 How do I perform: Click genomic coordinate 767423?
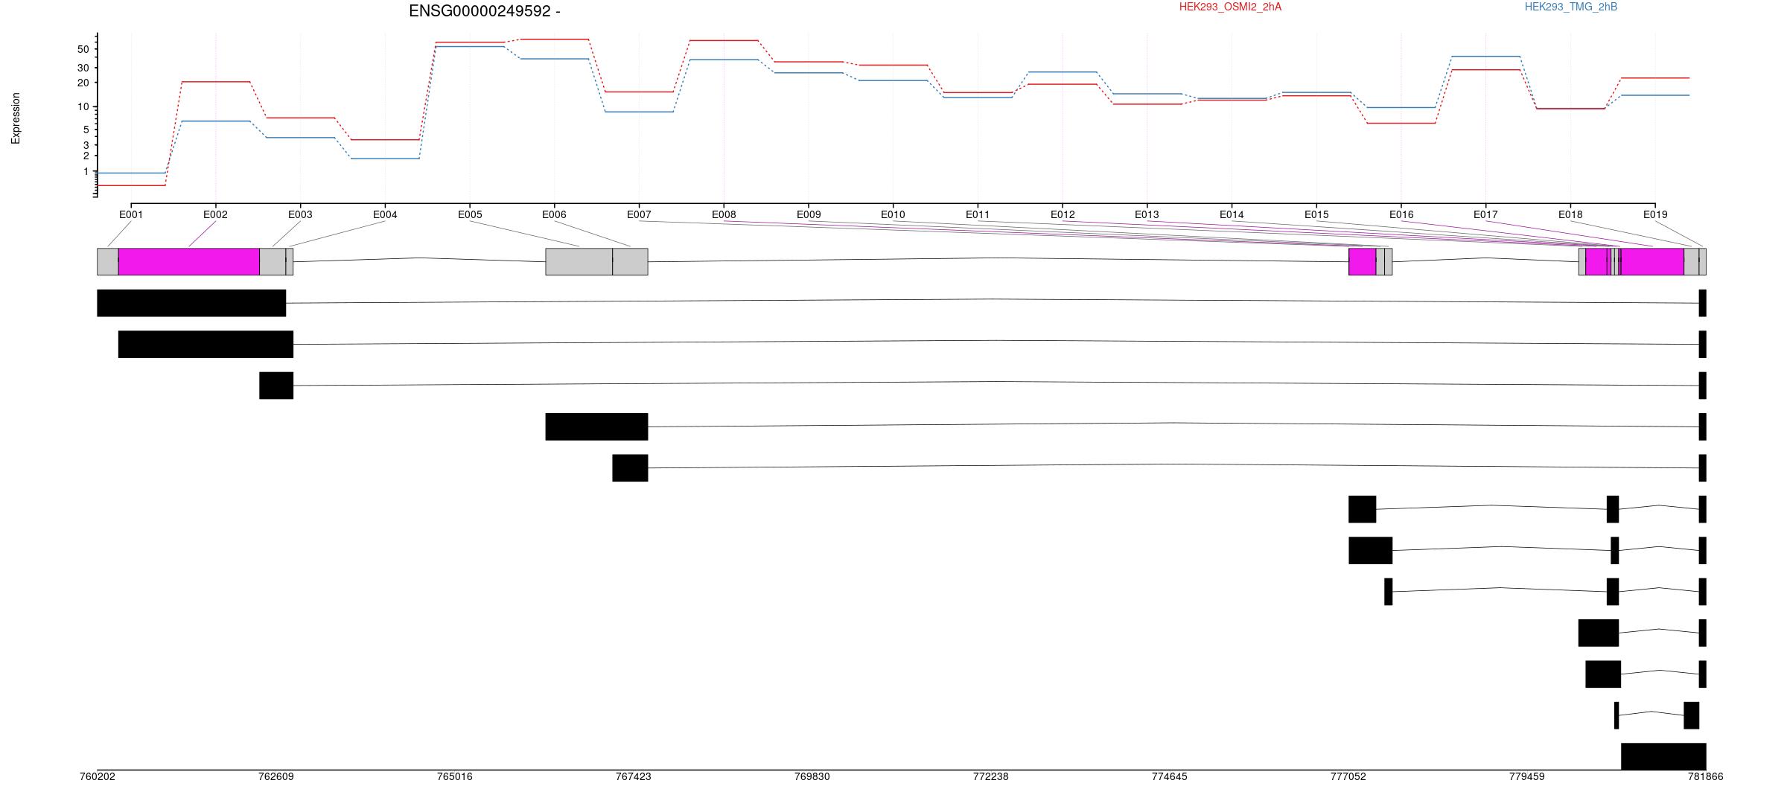click(634, 776)
